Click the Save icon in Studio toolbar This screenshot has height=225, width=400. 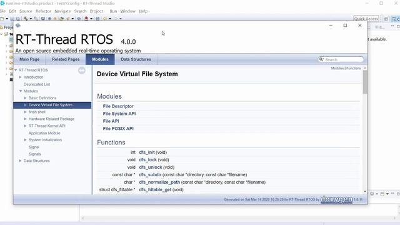[12, 19]
